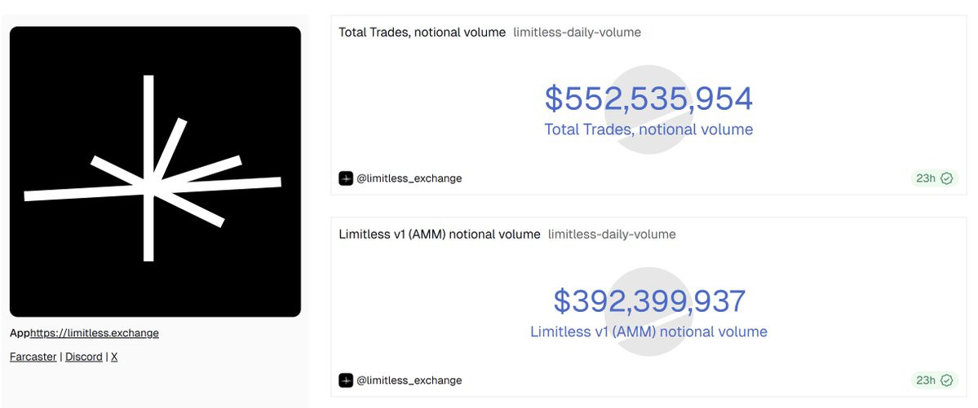Open the Discord link
This screenshot has width=978, height=408.
pos(83,357)
